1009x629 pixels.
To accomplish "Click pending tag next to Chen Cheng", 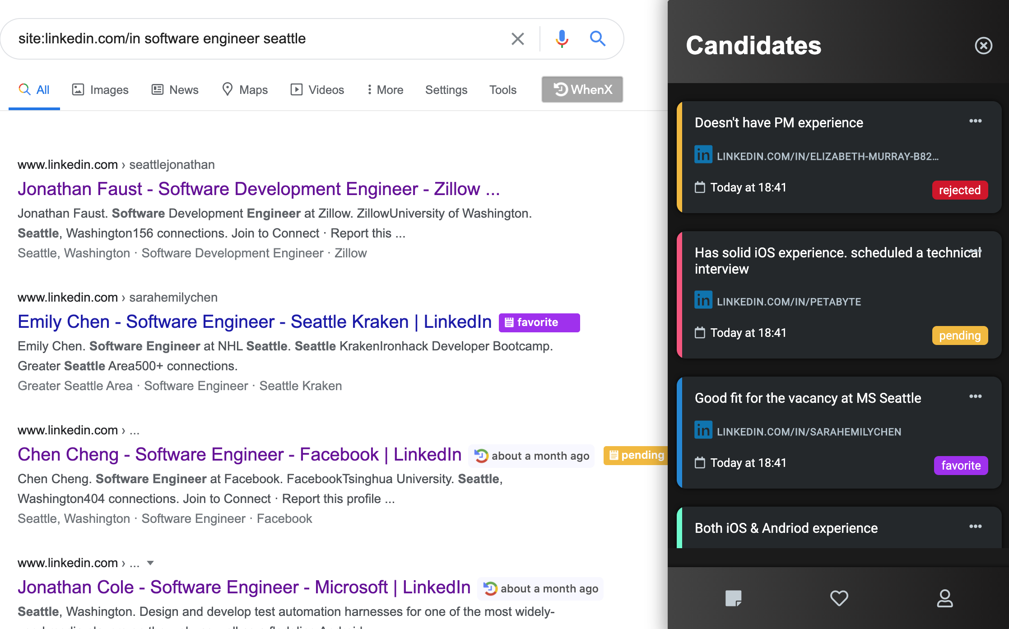I will (636, 455).
